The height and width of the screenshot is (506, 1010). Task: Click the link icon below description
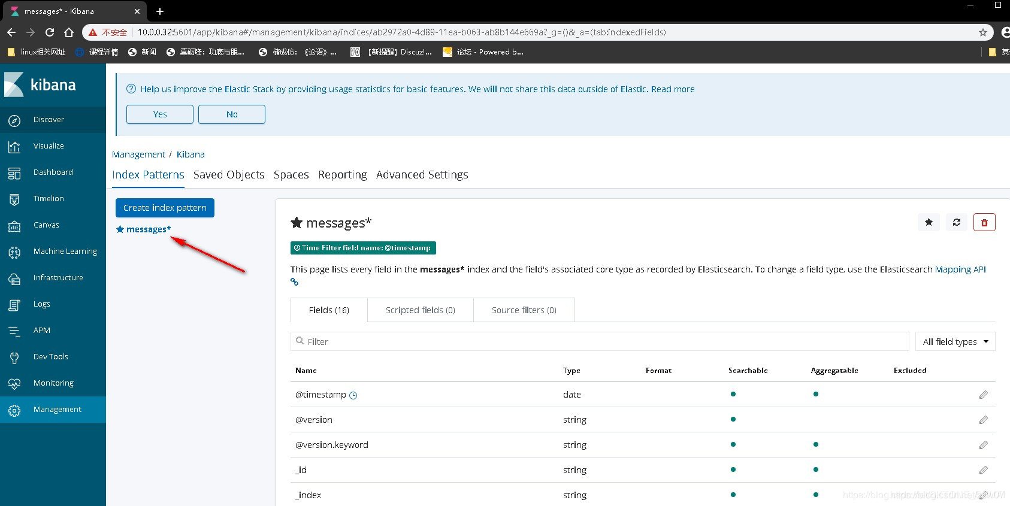click(294, 281)
